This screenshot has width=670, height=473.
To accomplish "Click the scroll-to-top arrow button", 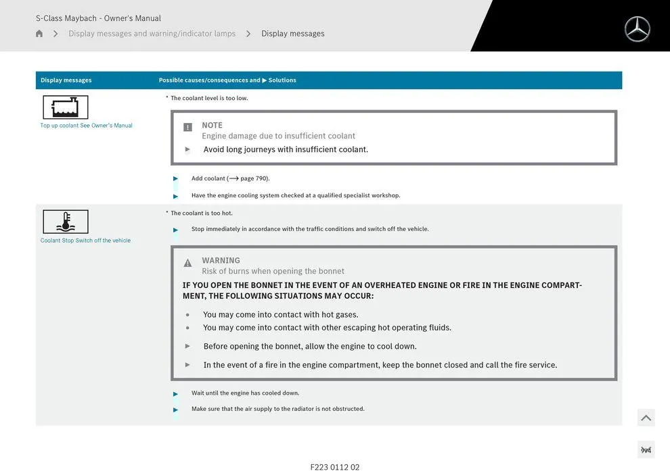I will click(x=646, y=418).
